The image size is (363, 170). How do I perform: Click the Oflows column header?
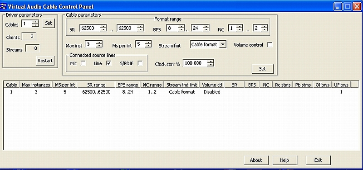click(x=322, y=85)
